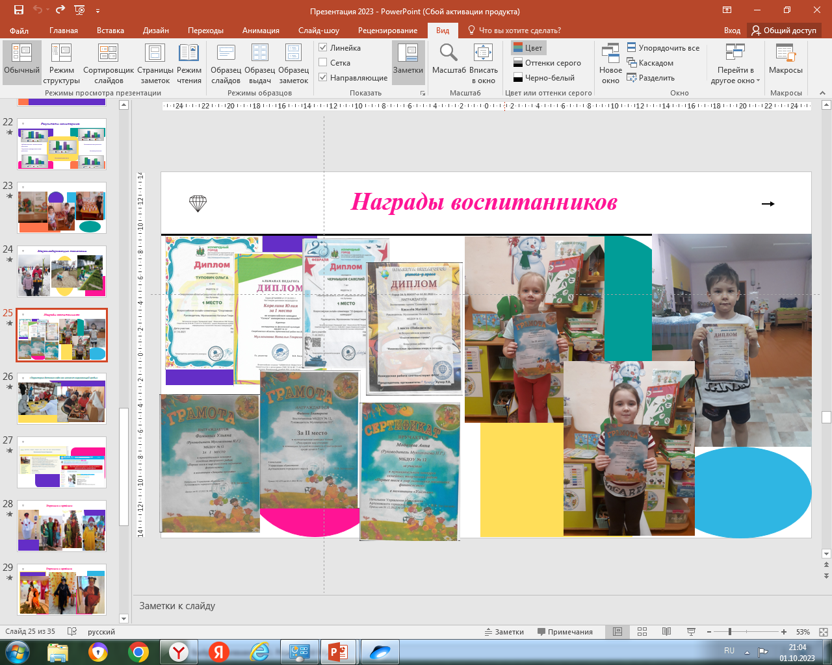832x665 pixels.
Task: Expand Перейти в другое окно dropdown
Action: (736, 63)
